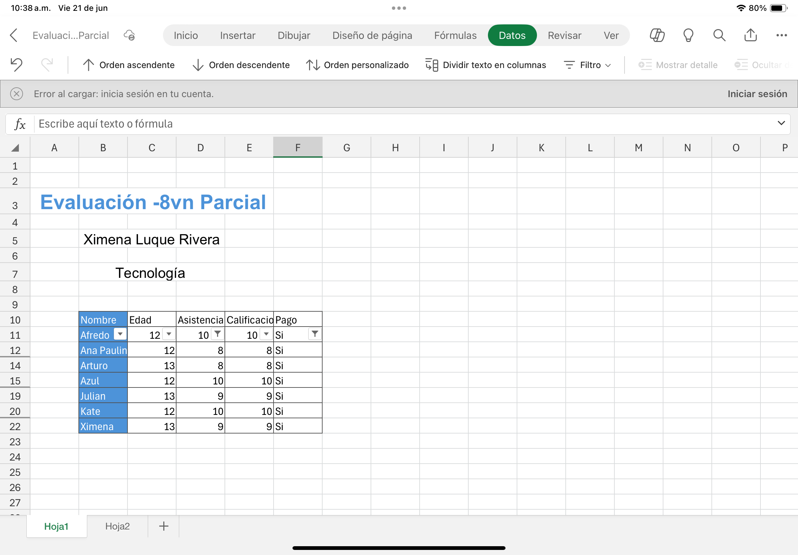Tap the share upload icon
Image resolution: width=798 pixels, height=555 pixels.
(x=750, y=36)
